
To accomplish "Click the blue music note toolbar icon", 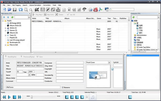I will (100, 10).
